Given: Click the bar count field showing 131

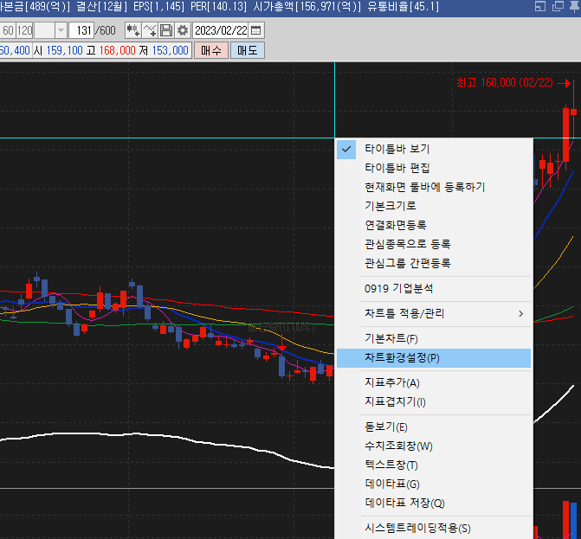Looking at the screenshot, I should [81, 30].
